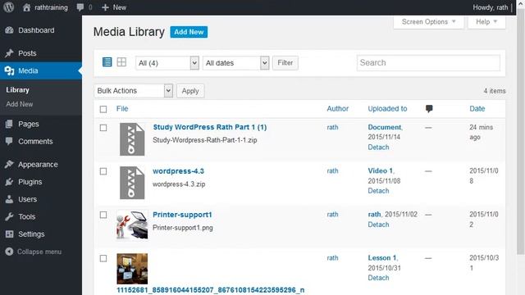This screenshot has width=525, height=295.
Task: Click the Filter button
Action: (285, 62)
